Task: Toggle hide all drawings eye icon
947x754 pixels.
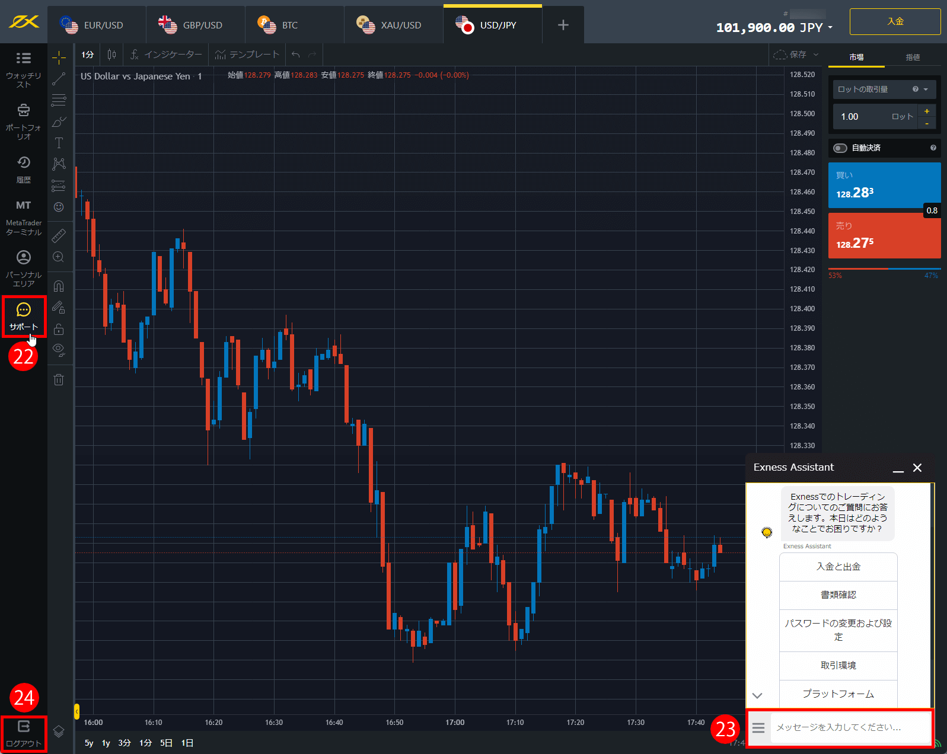Action: 59,350
